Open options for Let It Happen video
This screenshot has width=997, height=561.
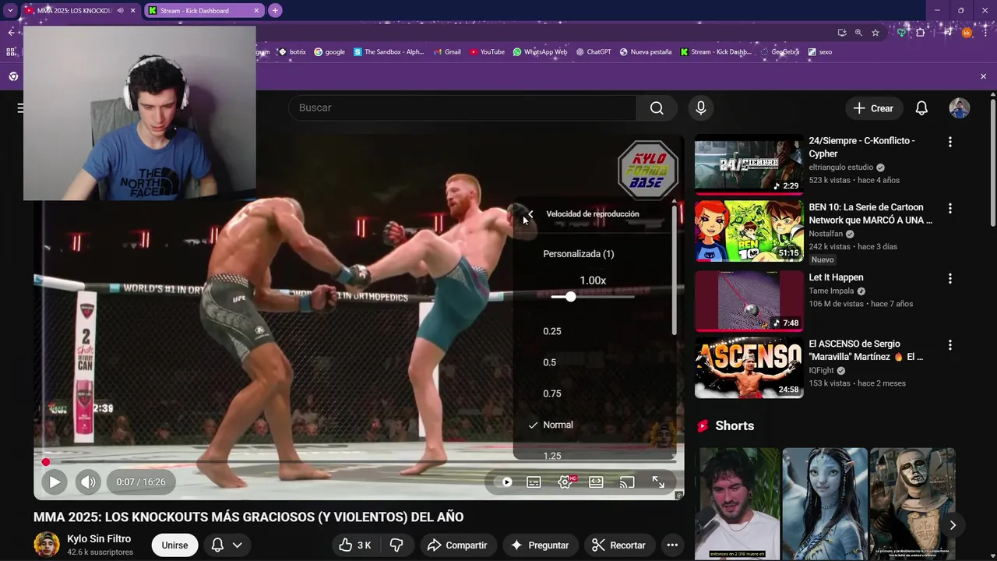(x=949, y=278)
